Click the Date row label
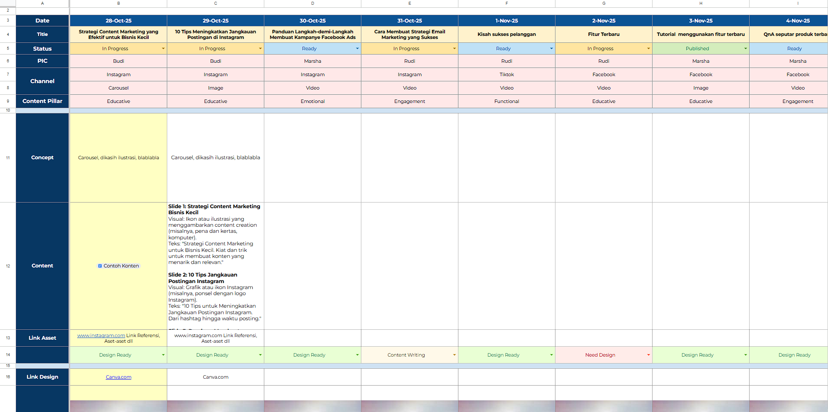The image size is (828, 412). [x=42, y=20]
